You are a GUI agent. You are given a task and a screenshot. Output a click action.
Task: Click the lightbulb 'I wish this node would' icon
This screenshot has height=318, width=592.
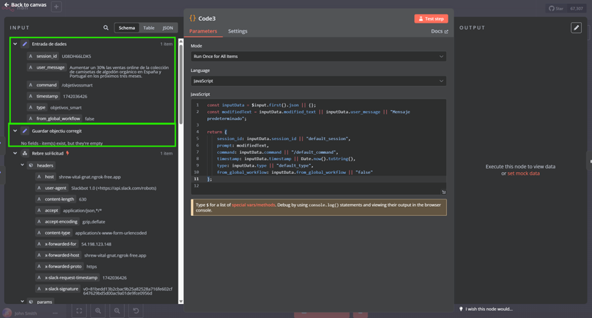[x=461, y=309]
